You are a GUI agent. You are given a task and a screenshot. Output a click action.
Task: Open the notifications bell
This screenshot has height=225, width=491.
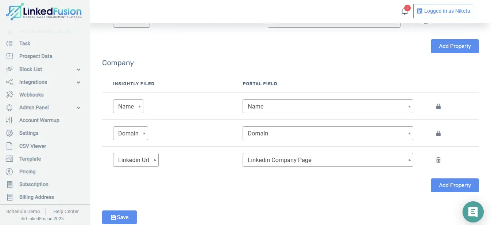pos(405,11)
